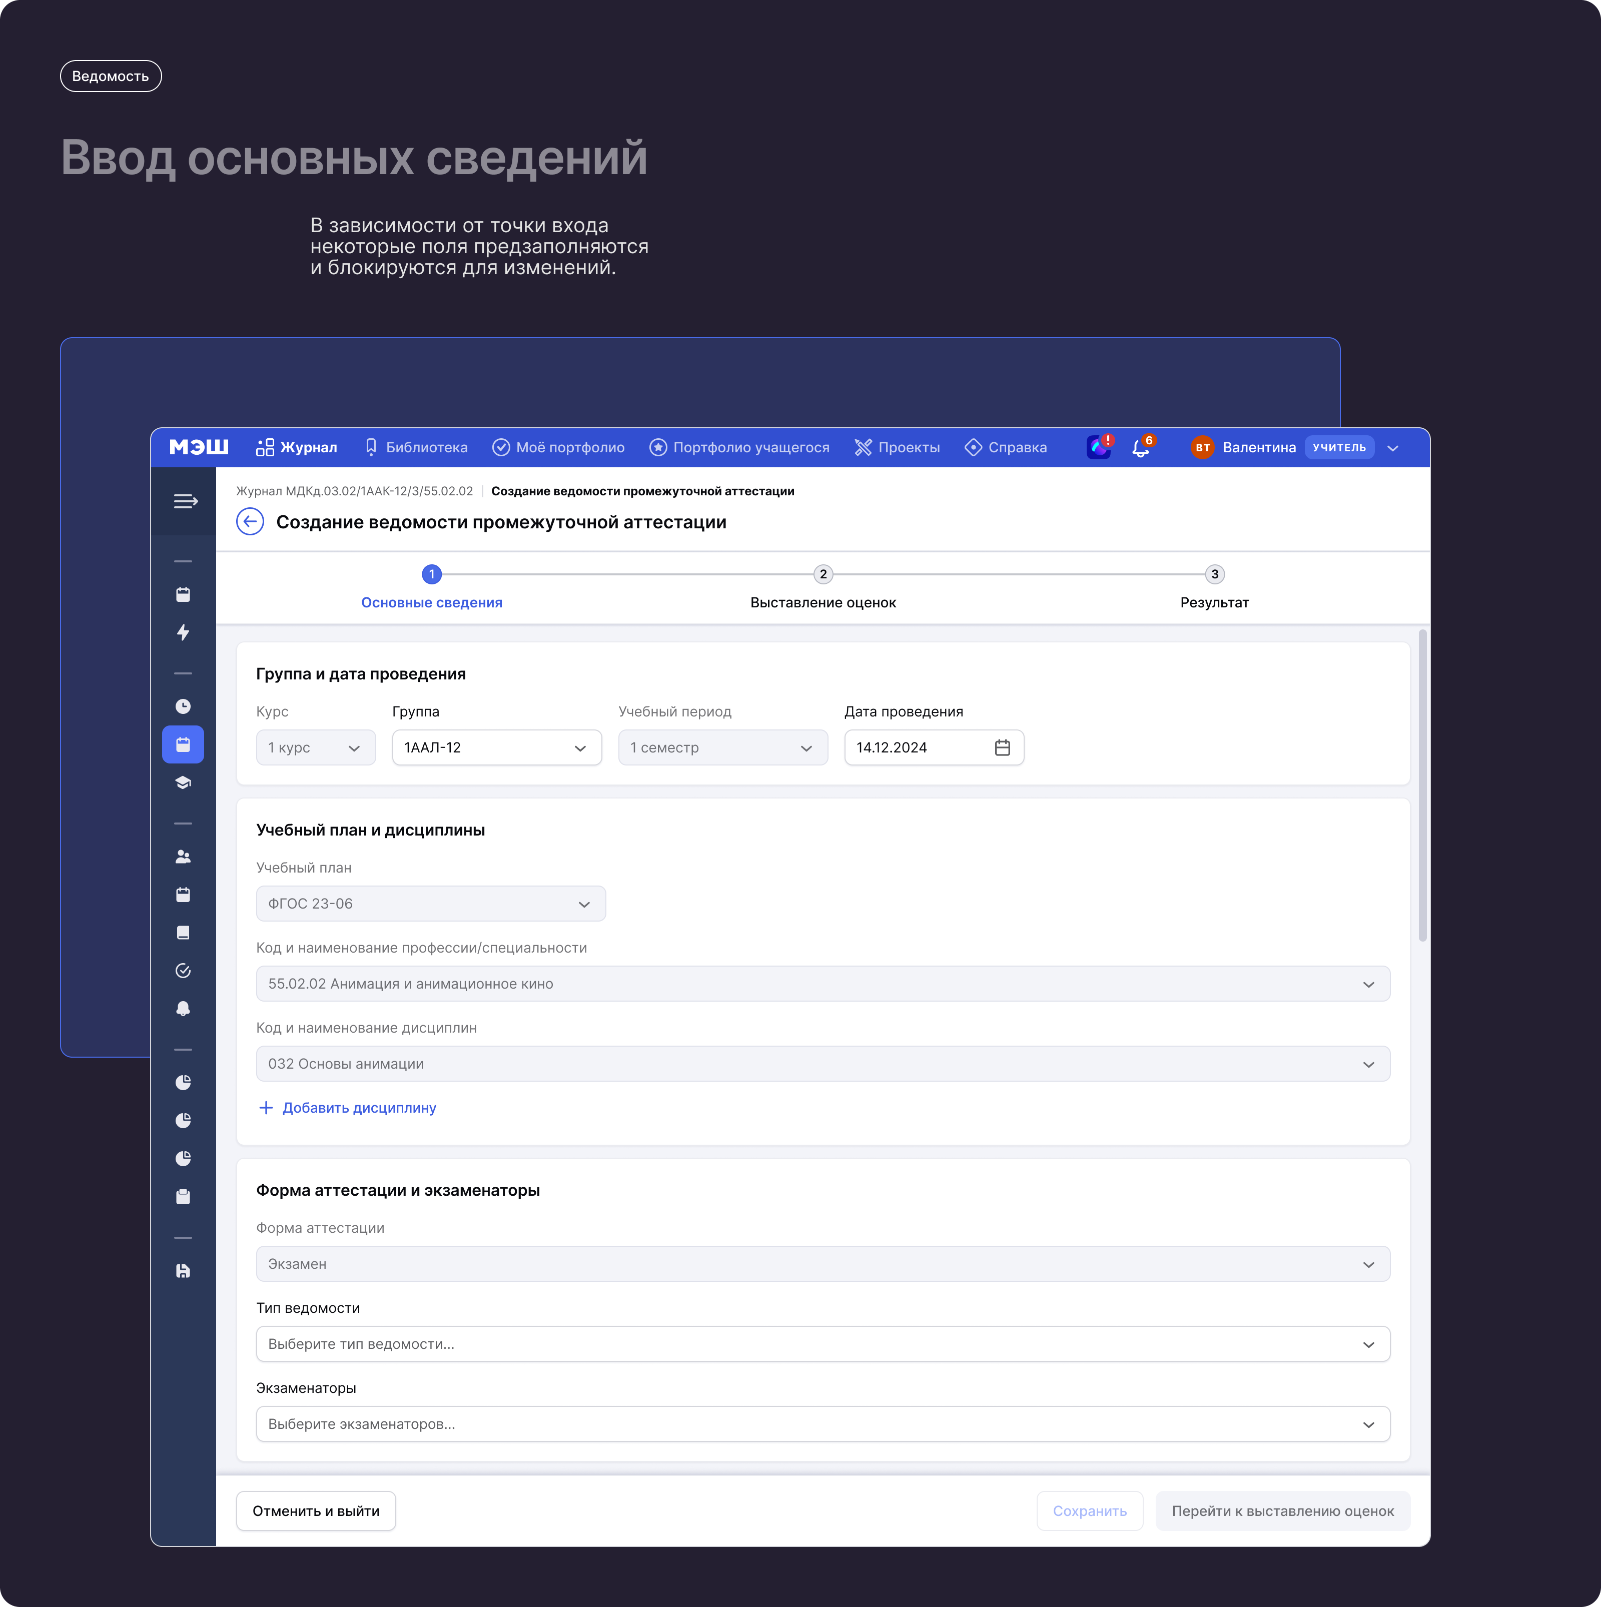Click the clock icon in sidebar
The width and height of the screenshot is (1601, 1607).
pyautogui.click(x=183, y=706)
